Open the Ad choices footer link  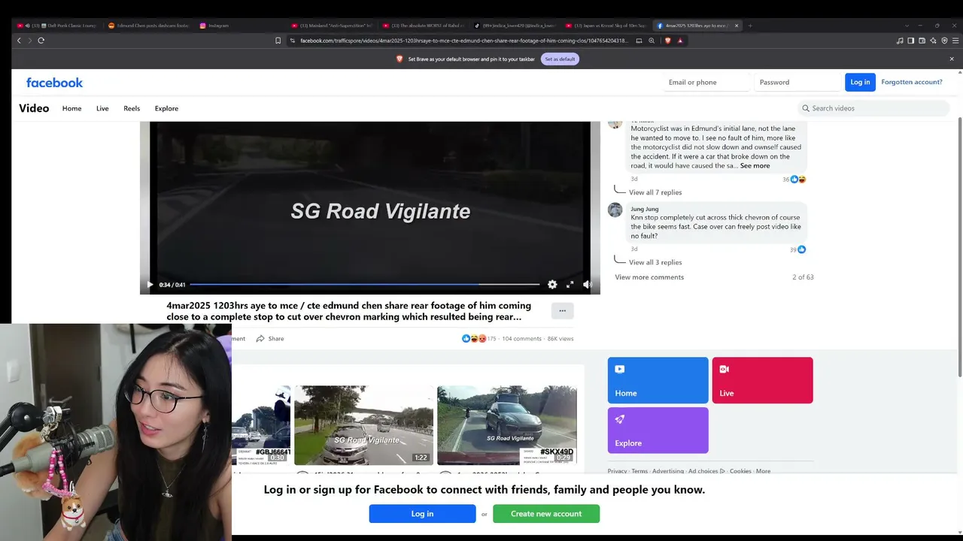706,471
